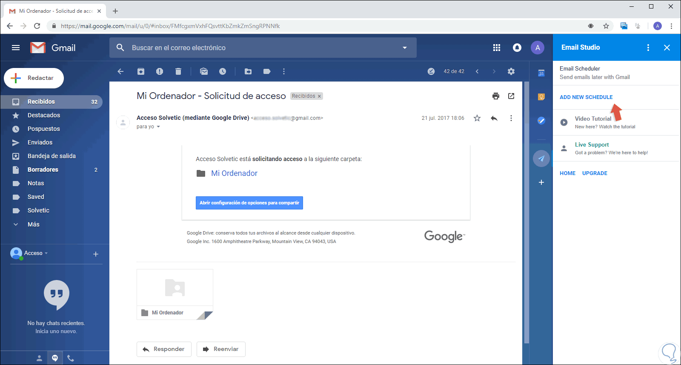Select the Email Studio add-on icon
The height and width of the screenshot is (365, 681).
pyautogui.click(x=541, y=158)
